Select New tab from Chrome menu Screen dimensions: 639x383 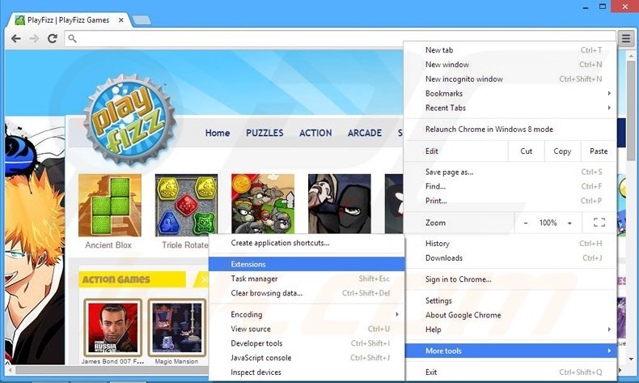point(510,49)
